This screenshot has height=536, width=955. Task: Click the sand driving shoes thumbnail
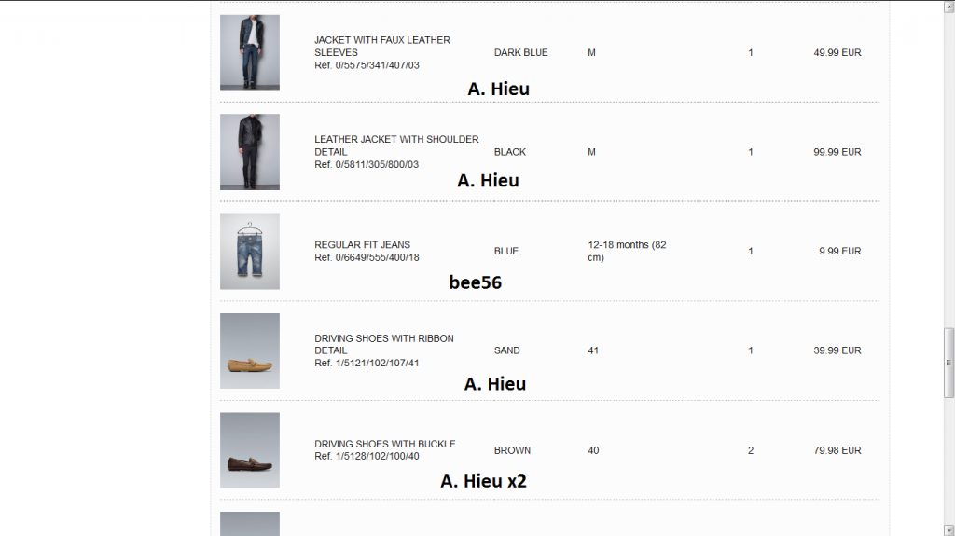[x=249, y=350]
